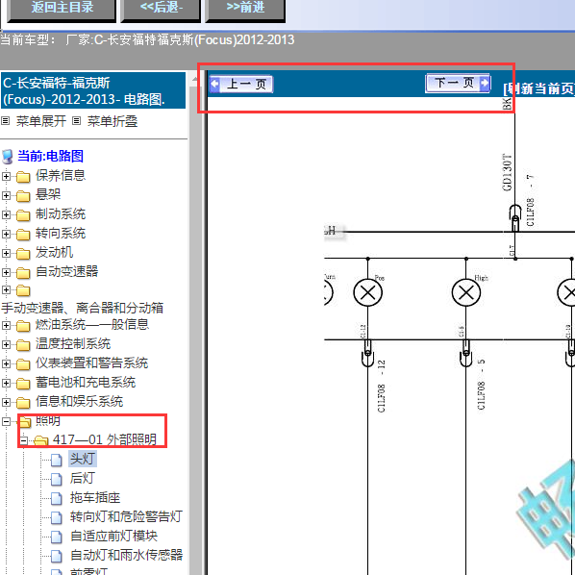Click the 头灯 page icon
Viewport: 575px width, 575px height.
(56, 460)
